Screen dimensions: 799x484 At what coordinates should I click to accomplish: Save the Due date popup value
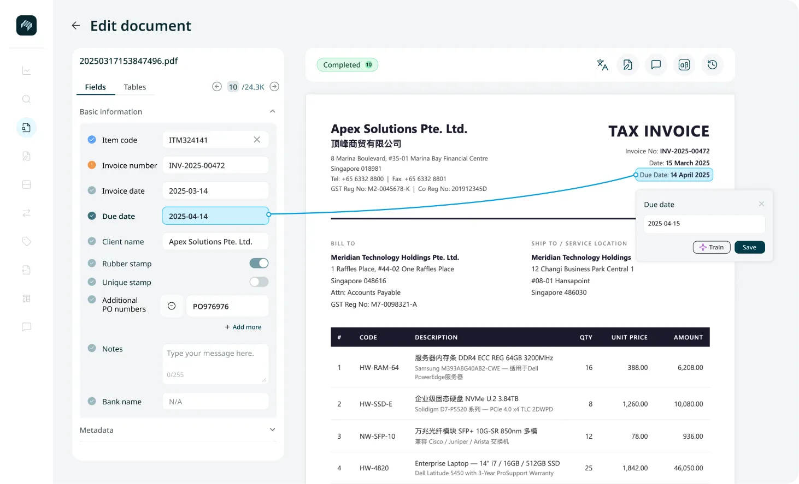tap(750, 247)
